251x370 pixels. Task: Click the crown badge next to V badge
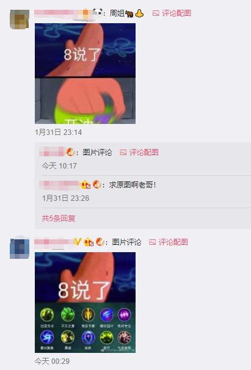click(x=89, y=242)
